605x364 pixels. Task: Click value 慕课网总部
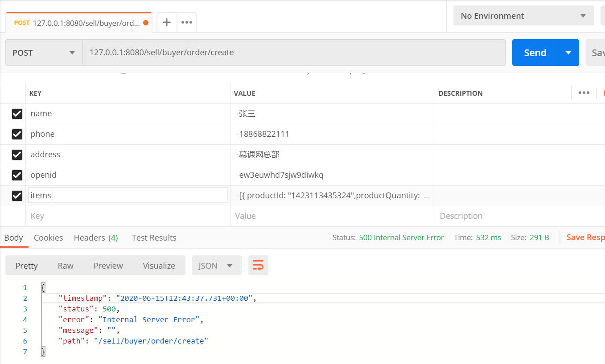259,155
